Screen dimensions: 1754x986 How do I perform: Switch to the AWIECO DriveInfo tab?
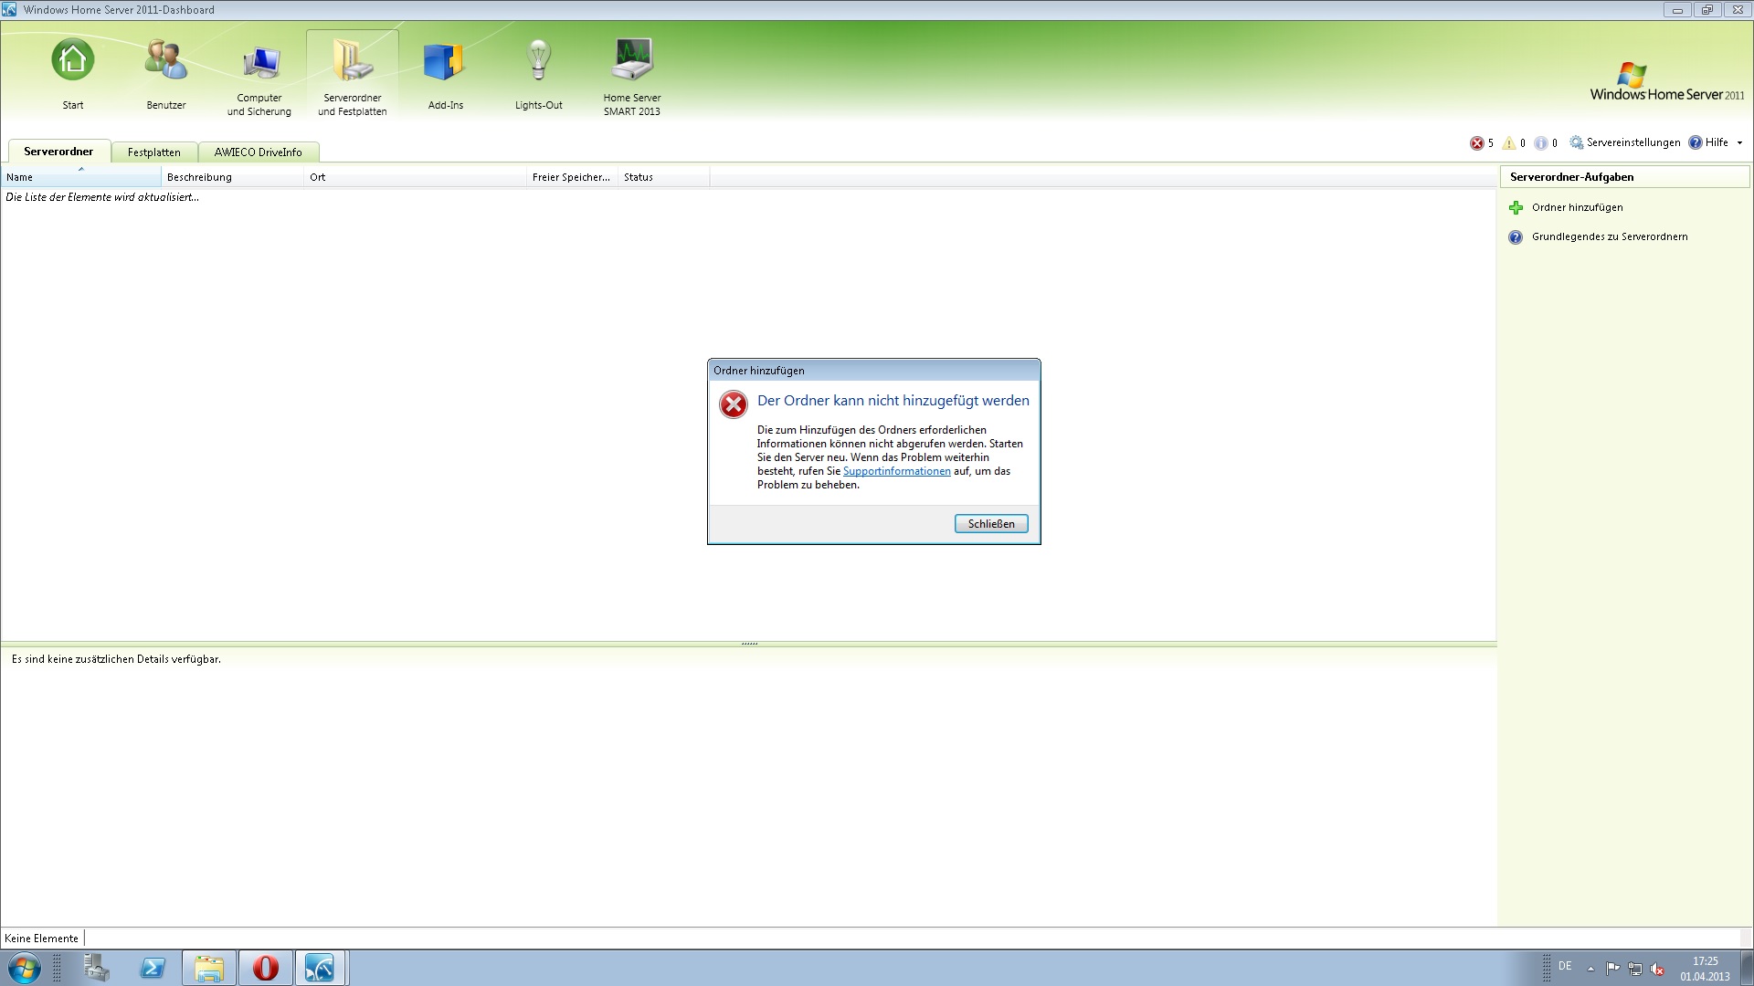point(258,152)
